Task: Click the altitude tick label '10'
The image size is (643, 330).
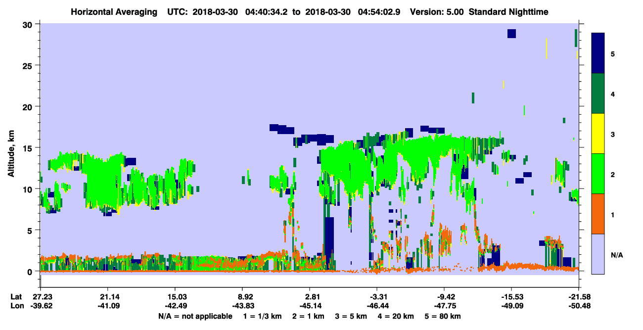Action: click(29, 189)
